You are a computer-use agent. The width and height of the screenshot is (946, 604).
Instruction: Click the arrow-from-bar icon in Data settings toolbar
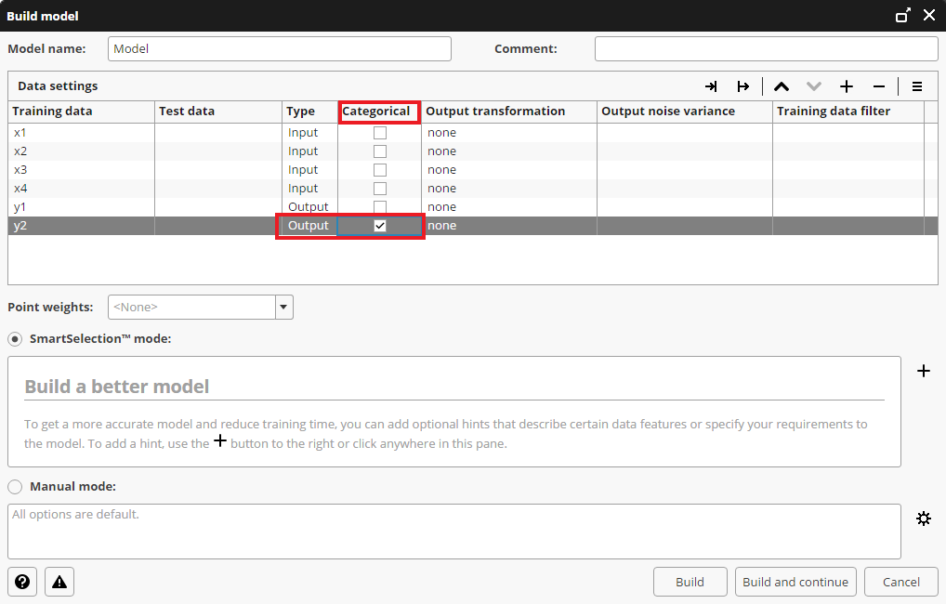tap(743, 86)
